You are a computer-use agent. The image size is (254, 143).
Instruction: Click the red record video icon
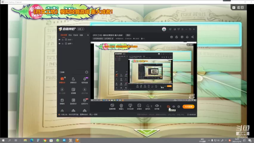169,106
